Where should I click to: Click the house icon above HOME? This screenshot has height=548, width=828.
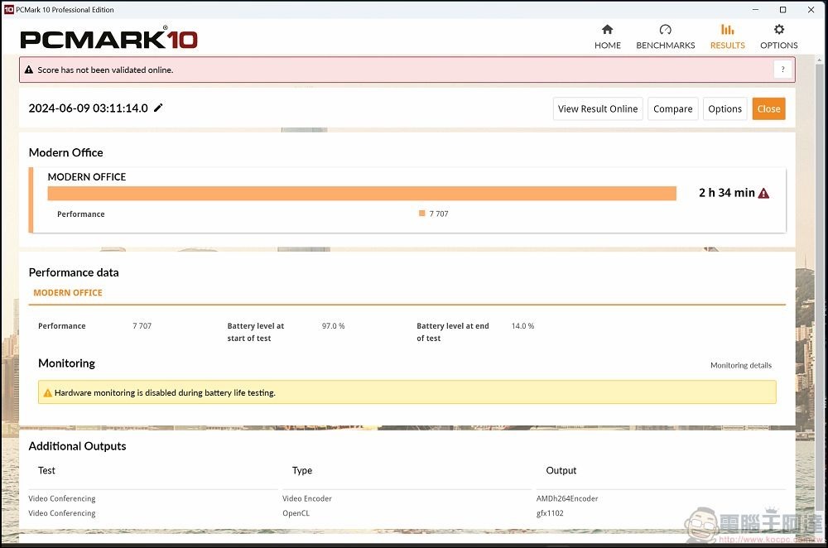coord(607,29)
